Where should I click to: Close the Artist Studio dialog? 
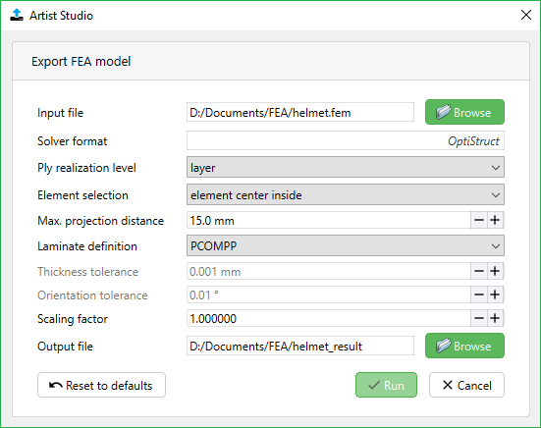point(526,15)
